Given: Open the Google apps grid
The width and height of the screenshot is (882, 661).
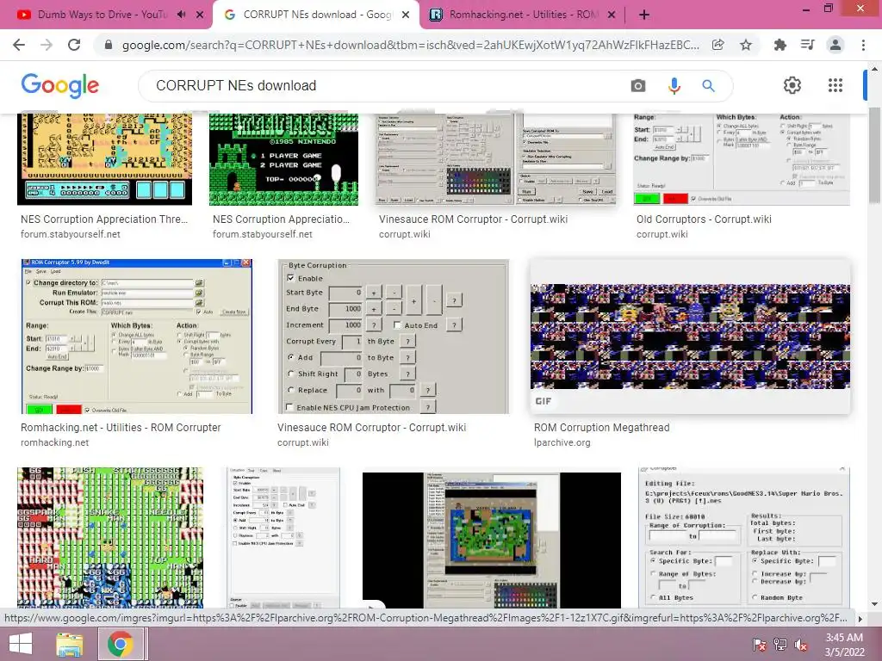Looking at the screenshot, I should tap(835, 85).
